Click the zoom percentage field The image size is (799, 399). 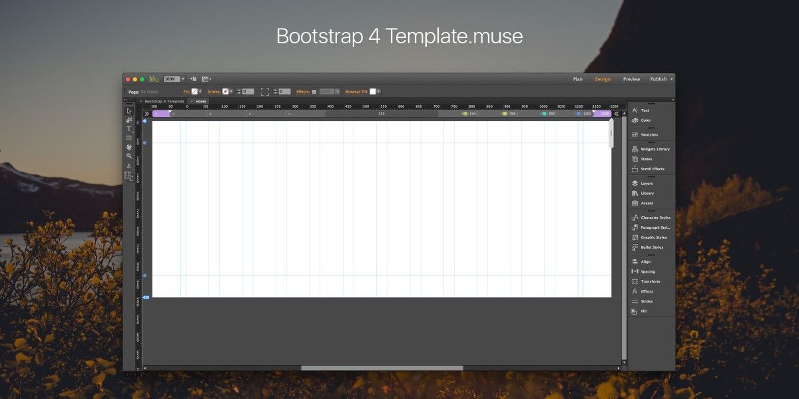(x=172, y=78)
